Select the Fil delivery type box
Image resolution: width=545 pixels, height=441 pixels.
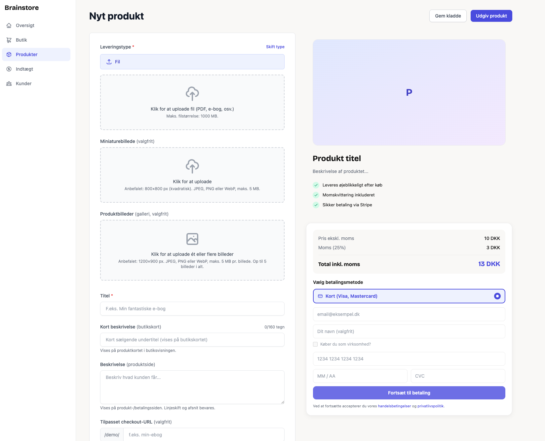click(x=192, y=62)
